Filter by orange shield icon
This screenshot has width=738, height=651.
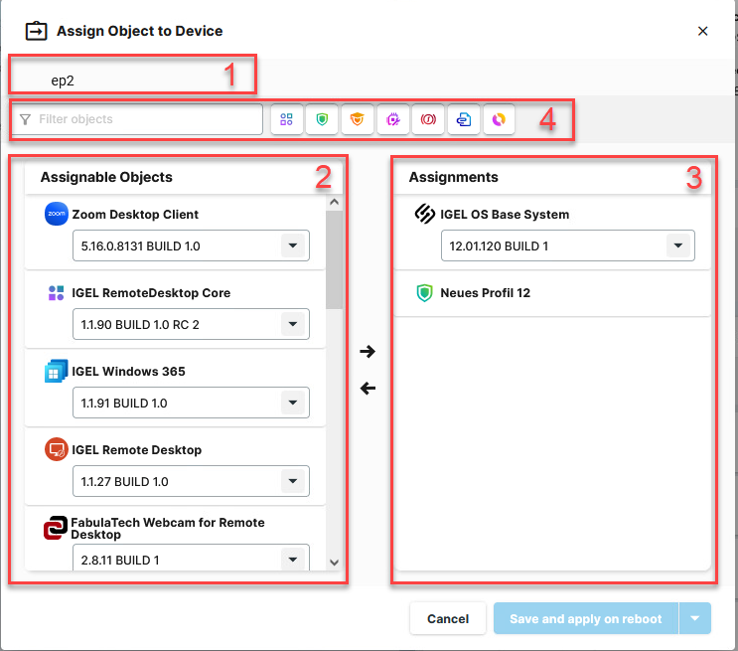coord(357,119)
